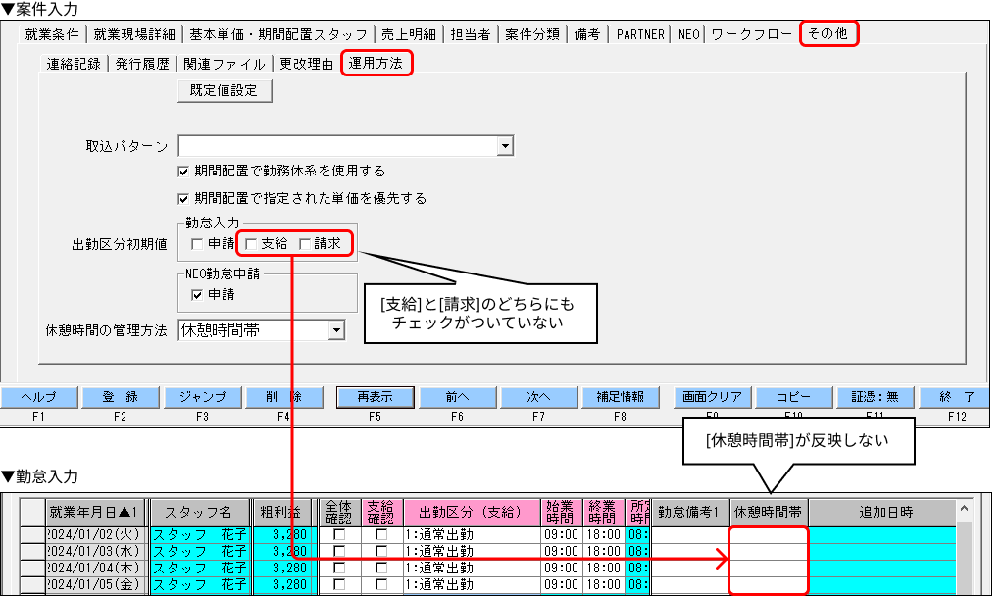Open 連絡記録 sub-tab
1004x596 pixels.
(74, 64)
